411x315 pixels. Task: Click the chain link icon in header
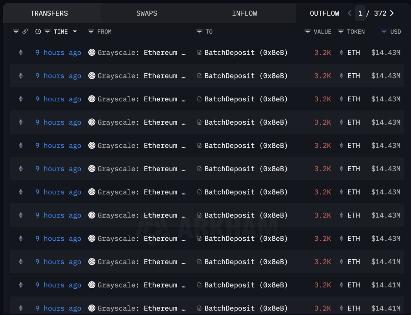pos(25,32)
